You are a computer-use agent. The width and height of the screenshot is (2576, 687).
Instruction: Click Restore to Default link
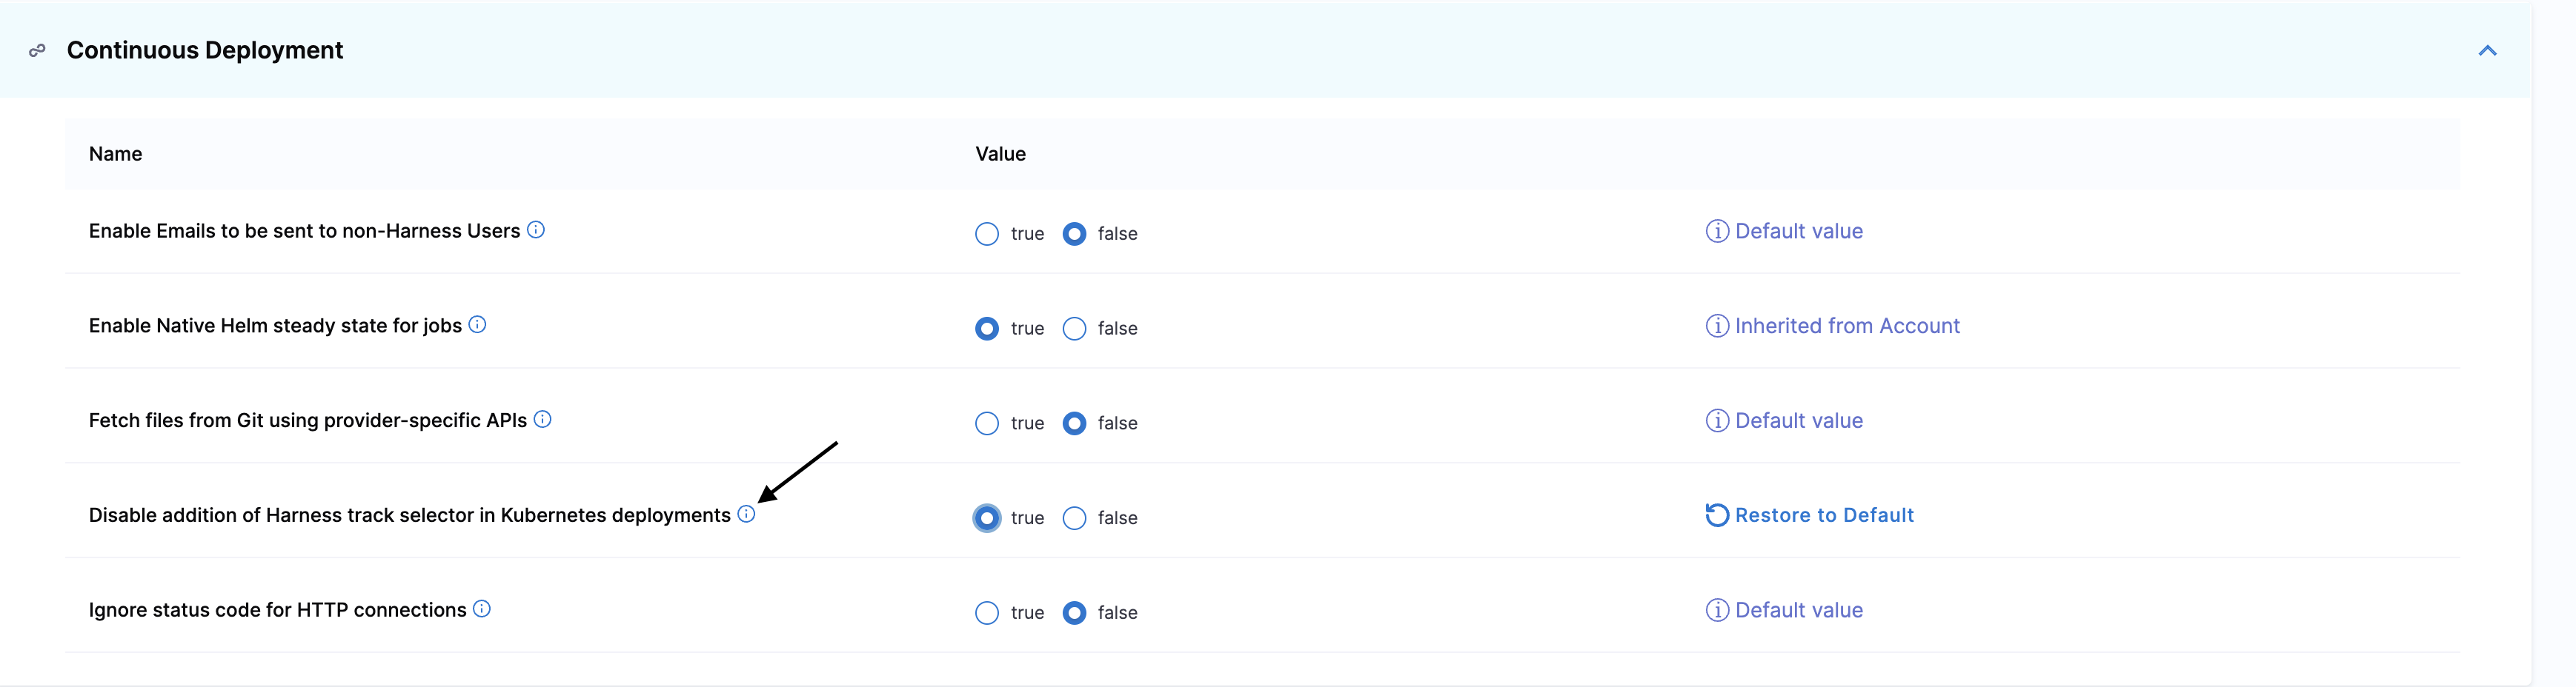coord(1824,515)
